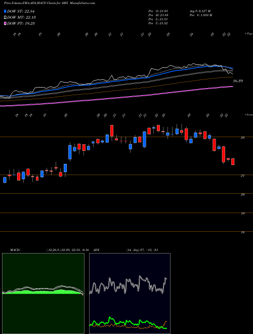Click the 19 price axis label

coord(242,214)
